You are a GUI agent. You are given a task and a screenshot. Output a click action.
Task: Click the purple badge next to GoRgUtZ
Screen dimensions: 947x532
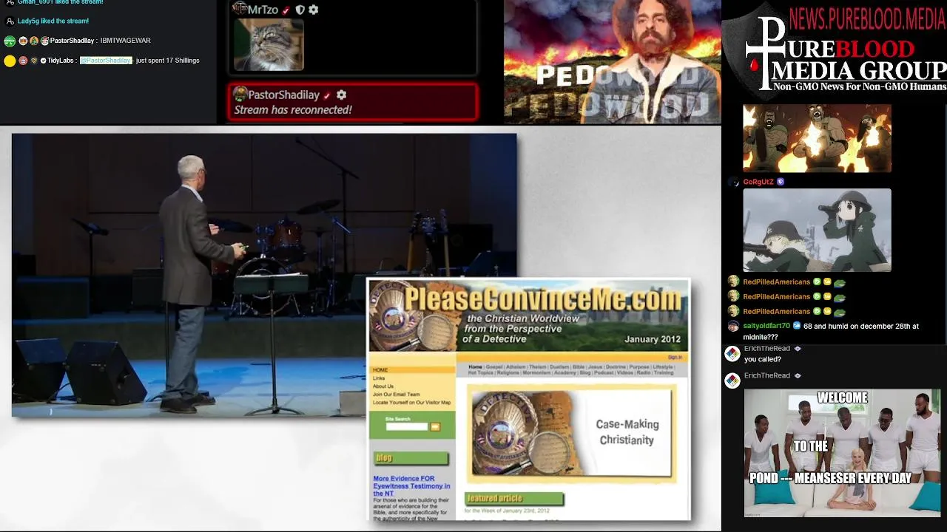click(781, 182)
